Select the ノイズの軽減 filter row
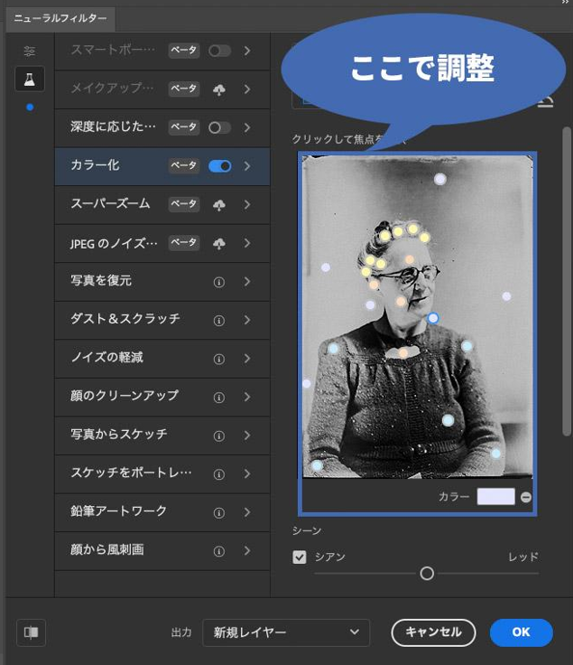 click(x=162, y=359)
